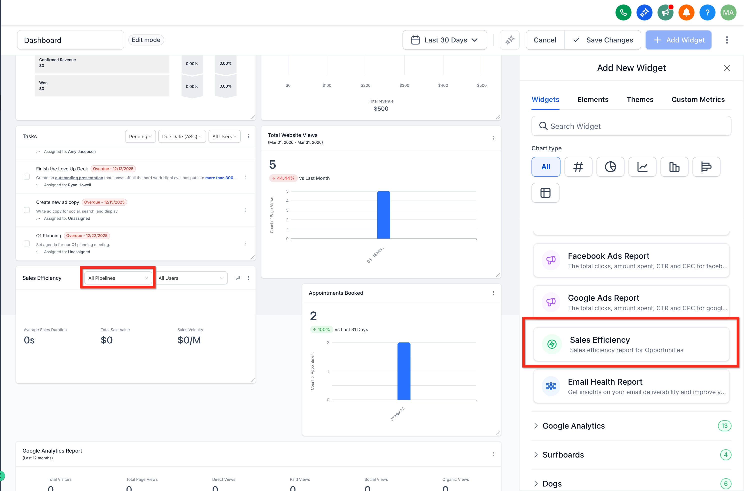Open the All Pipelines dropdown
The width and height of the screenshot is (744, 491).
point(118,278)
